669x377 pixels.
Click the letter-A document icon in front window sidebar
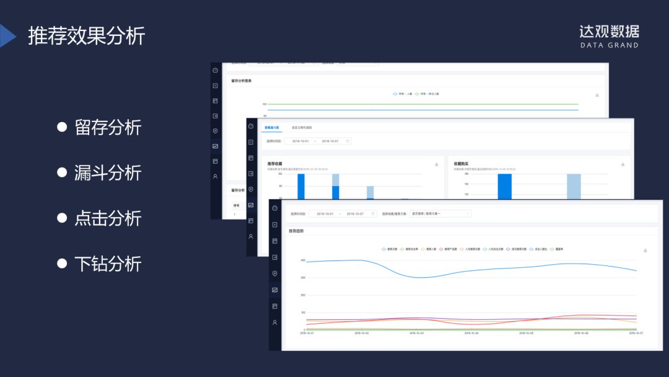(275, 224)
